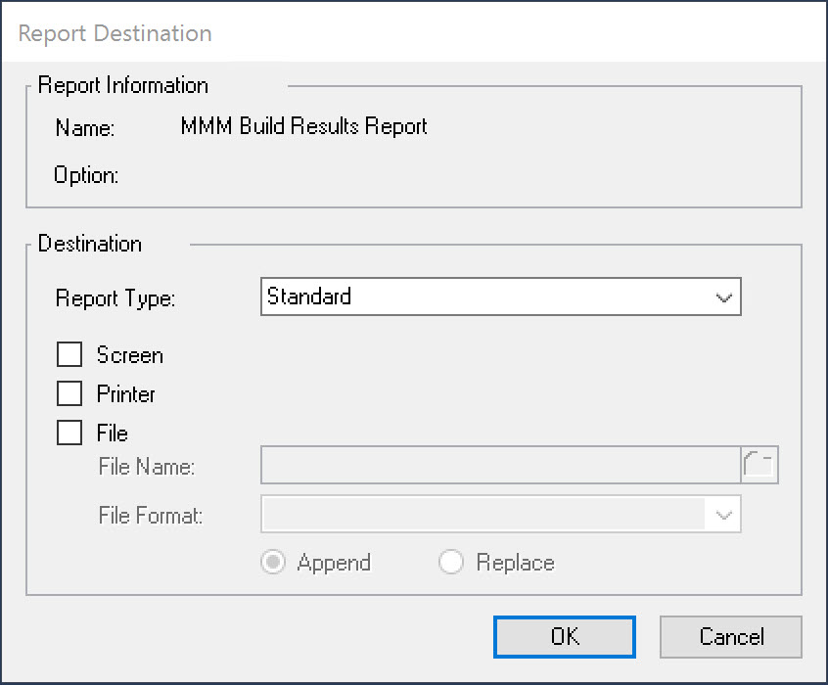Click the MMM Build Results Report name text
Image resolution: width=828 pixels, height=685 pixels.
[303, 126]
